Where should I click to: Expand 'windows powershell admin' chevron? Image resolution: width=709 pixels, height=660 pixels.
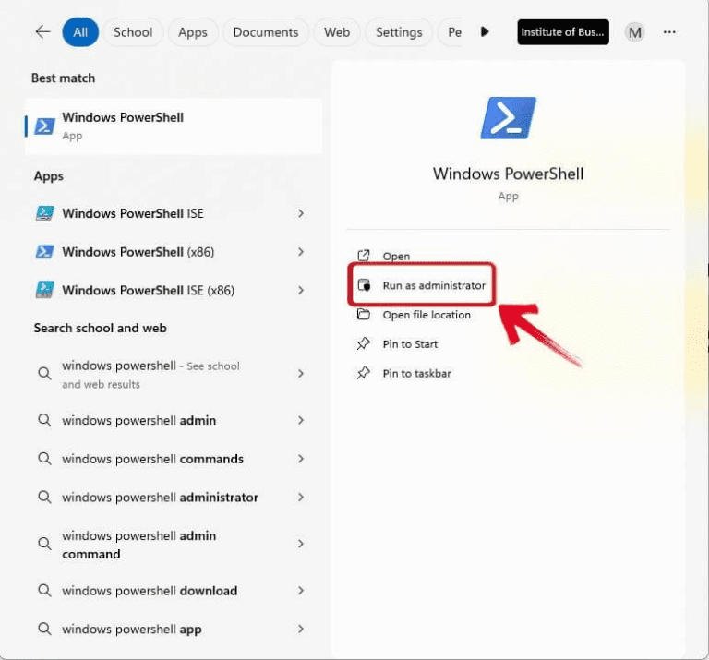coord(301,420)
